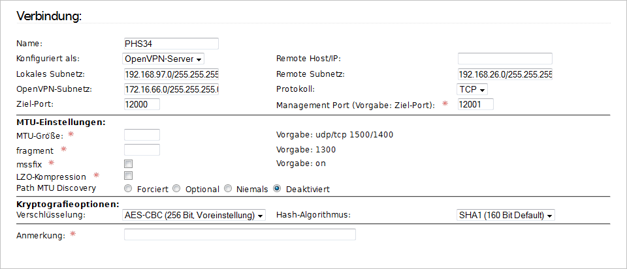Expand the Hash-Algorithmus SHA1 dropdown
Image resolution: width=627 pixels, height=269 pixels.
click(x=506, y=215)
